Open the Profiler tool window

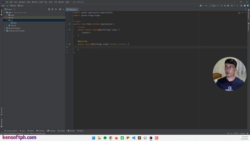(x=61, y=131)
